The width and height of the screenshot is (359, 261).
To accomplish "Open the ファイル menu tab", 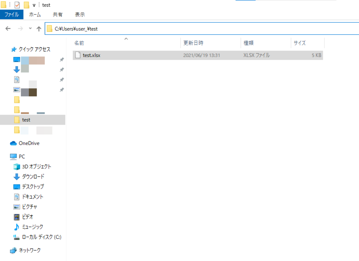I will tap(11, 15).
